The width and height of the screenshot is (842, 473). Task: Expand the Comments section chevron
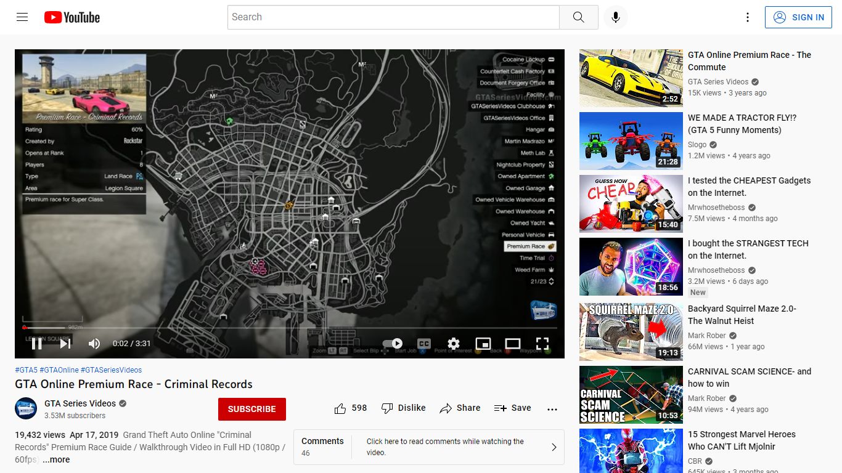coord(554,447)
